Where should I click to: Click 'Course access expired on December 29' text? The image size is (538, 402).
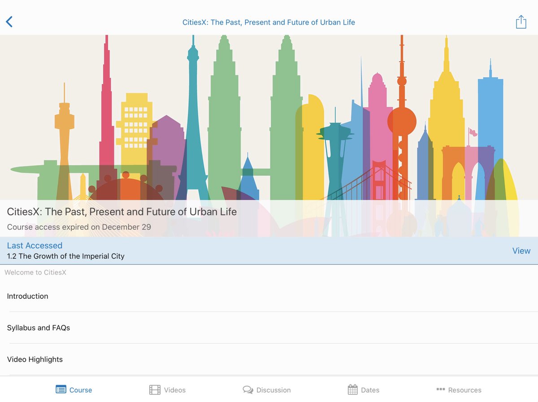point(79,227)
